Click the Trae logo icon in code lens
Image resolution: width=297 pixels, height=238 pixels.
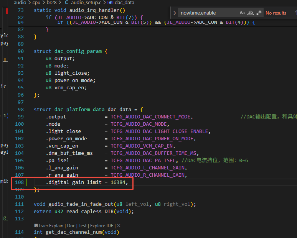pyautogui.click(x=36, y=225)
